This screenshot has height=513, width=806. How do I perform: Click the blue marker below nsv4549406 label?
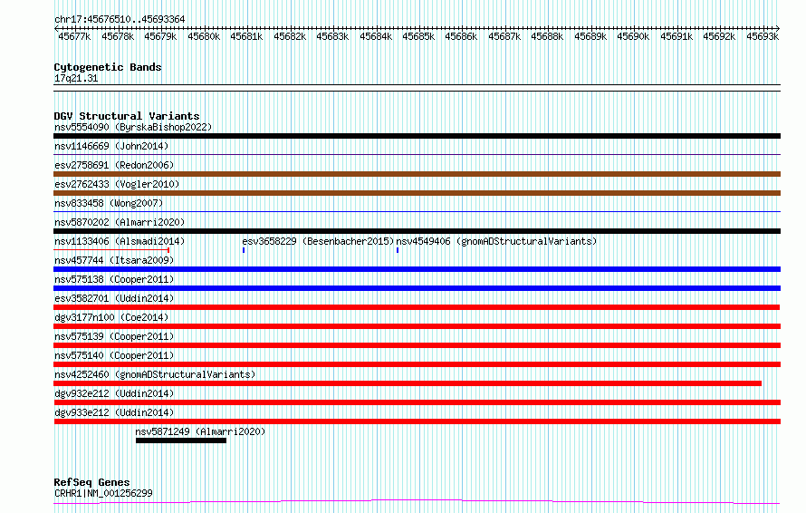tap(398, 250)
